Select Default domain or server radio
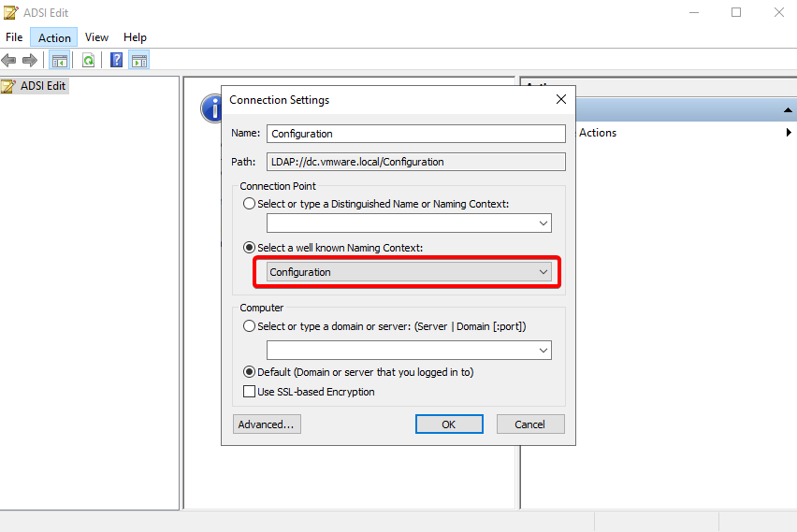 click(249, 371)
